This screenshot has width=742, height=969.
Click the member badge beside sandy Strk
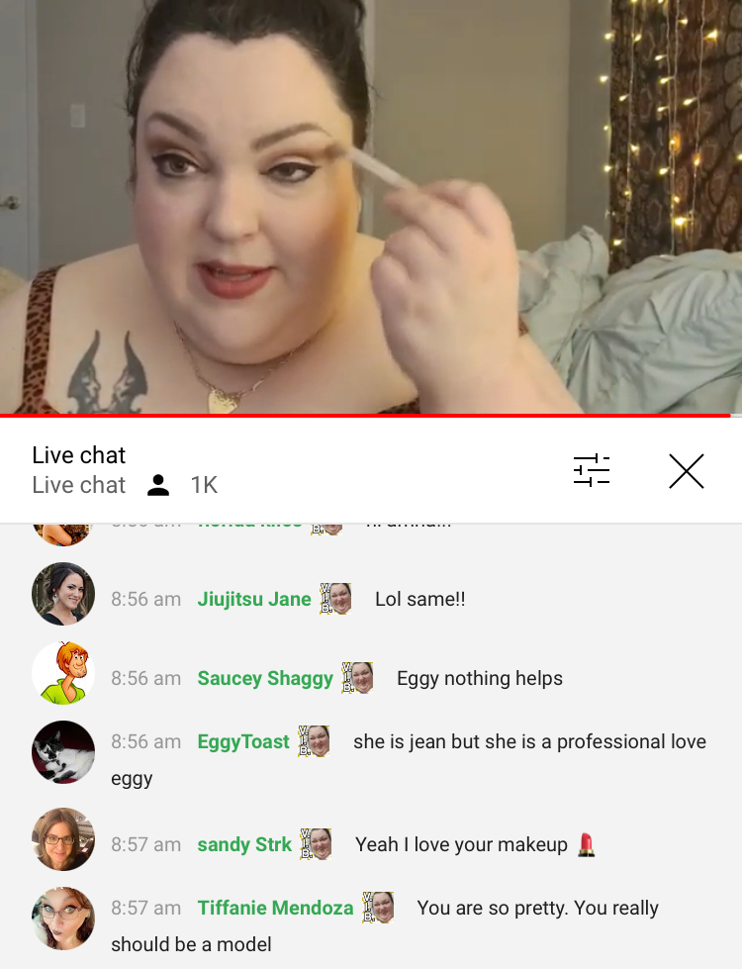click(x=316, y=843)
